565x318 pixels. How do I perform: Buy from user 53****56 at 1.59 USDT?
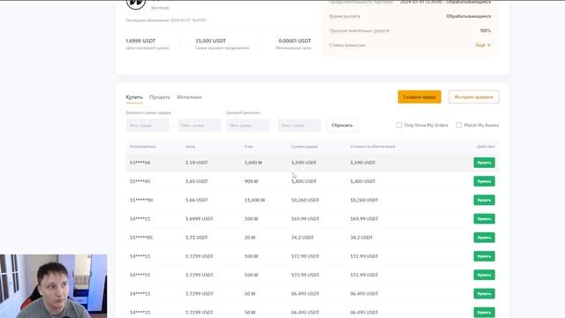484,163
